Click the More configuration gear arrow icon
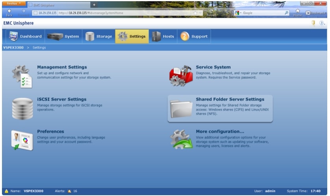 point(181,139)
